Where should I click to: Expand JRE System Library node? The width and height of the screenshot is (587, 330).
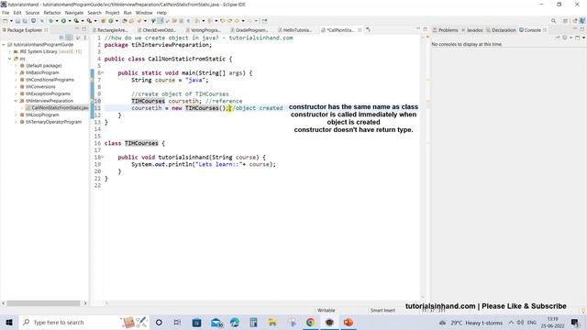tap(10, 51)
